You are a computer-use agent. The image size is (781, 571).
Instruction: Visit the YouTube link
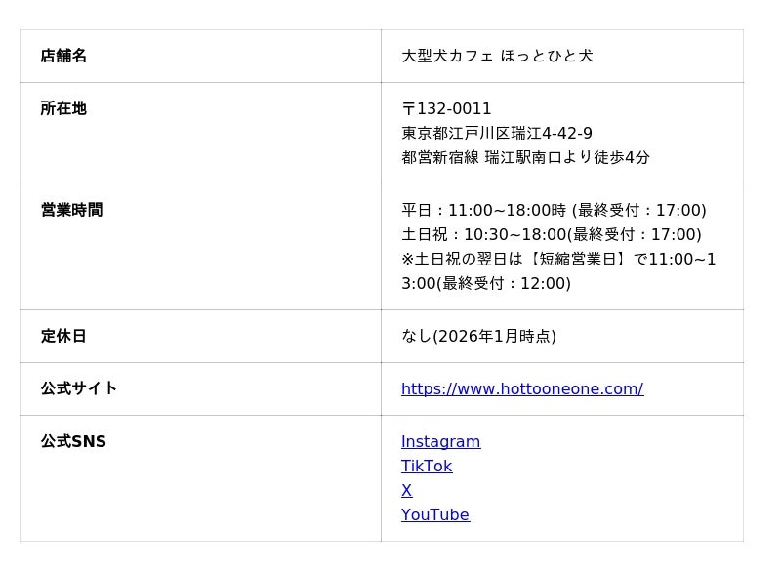click(434, 515)
